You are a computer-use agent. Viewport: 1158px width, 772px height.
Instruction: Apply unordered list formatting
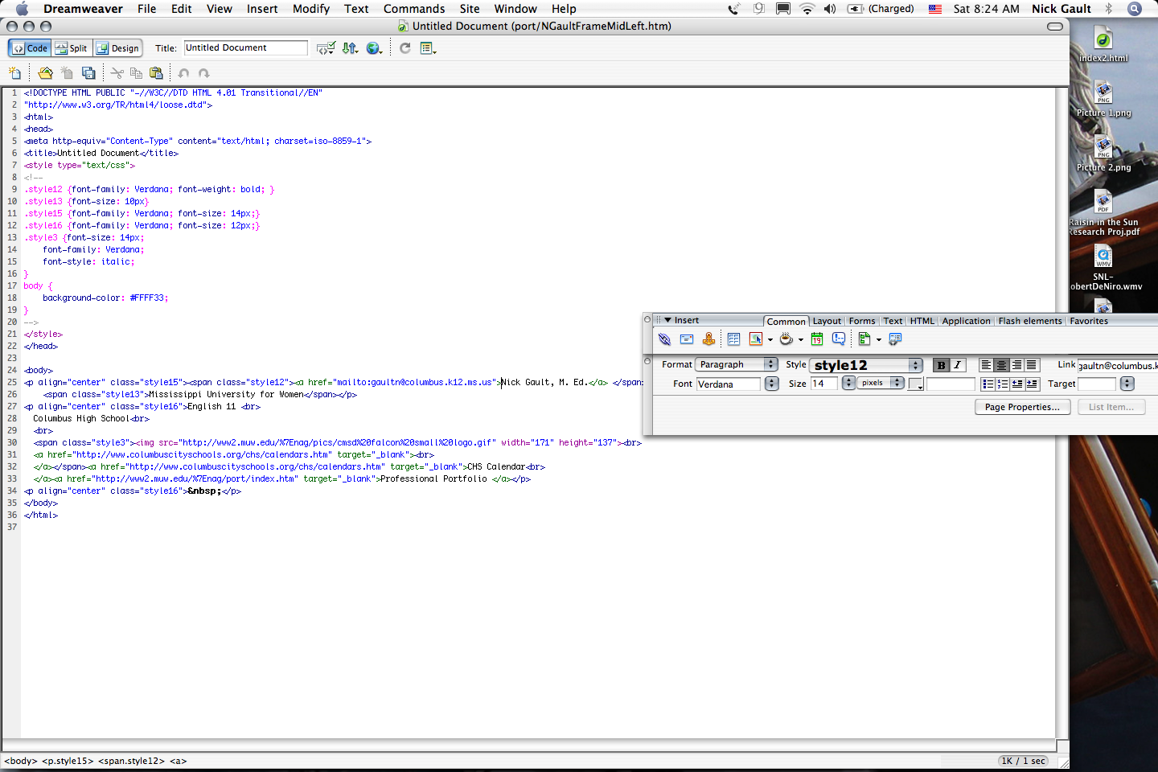[x=988, y=384]
